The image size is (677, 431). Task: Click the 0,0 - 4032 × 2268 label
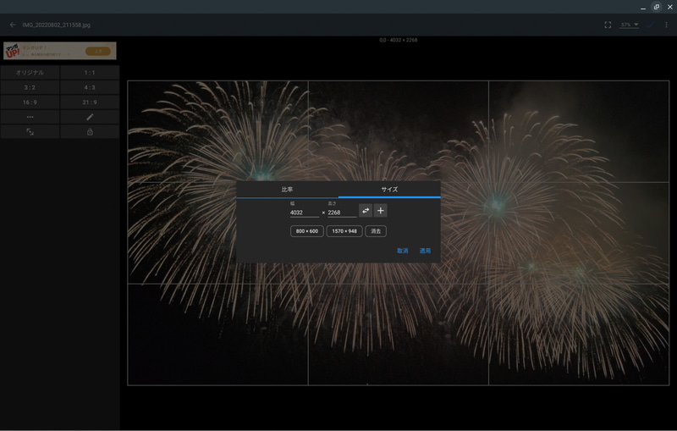(x=399, y=40)
